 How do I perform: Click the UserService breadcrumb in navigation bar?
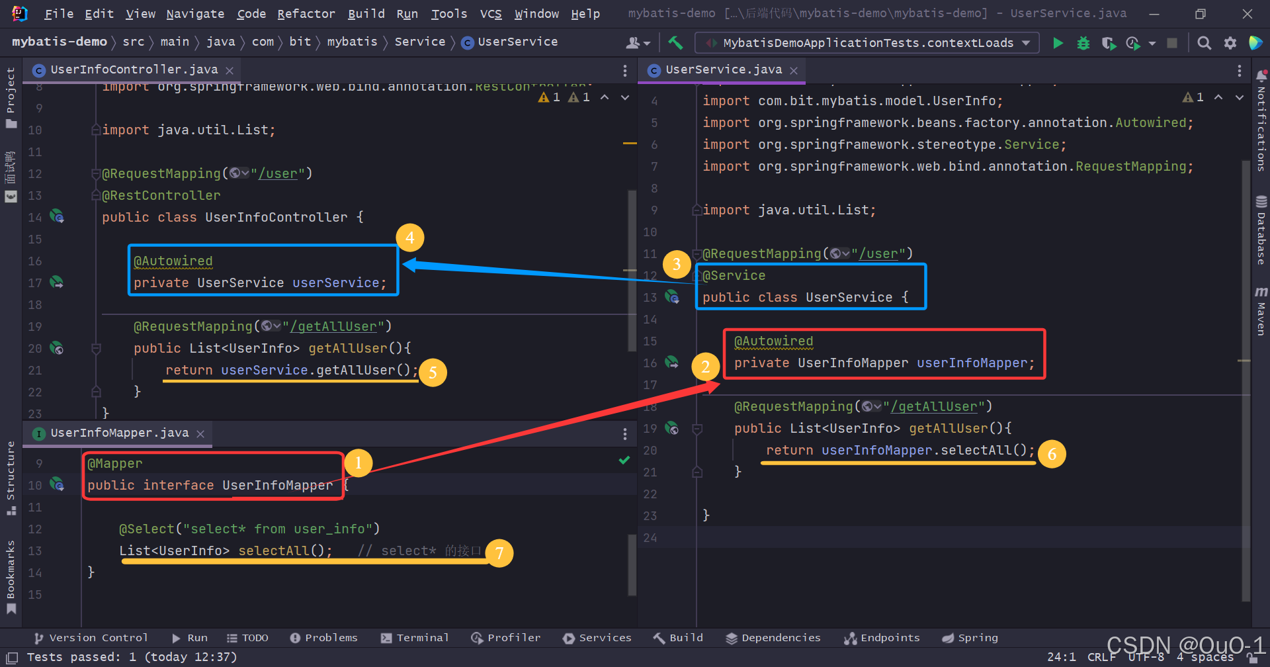[509, 42]
